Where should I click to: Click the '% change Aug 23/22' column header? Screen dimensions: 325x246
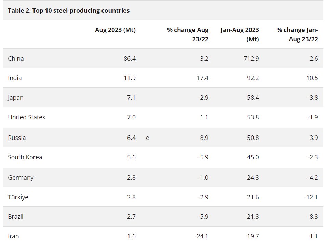pyautogui.click(x=188, y=34)
